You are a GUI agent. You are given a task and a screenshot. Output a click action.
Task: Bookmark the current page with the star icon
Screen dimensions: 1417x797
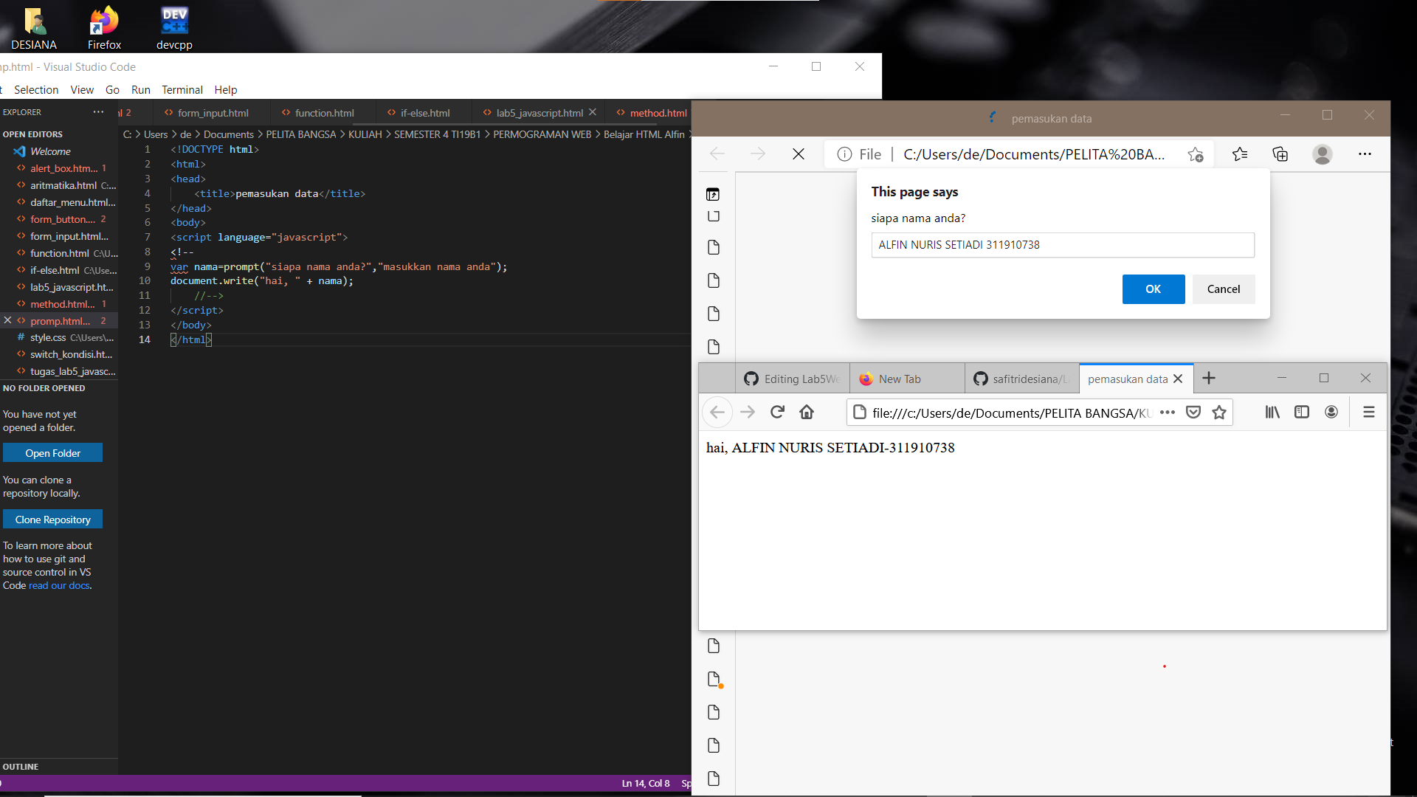1219,412
